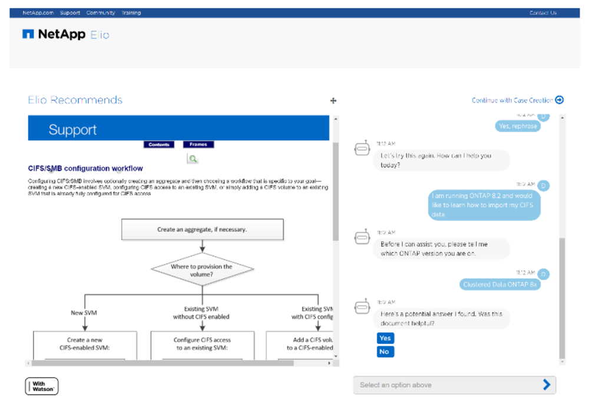Screen dimensions: 589x420
Task: Click document vertical scrollbar down arrow
Action: (x=336, y=356)
